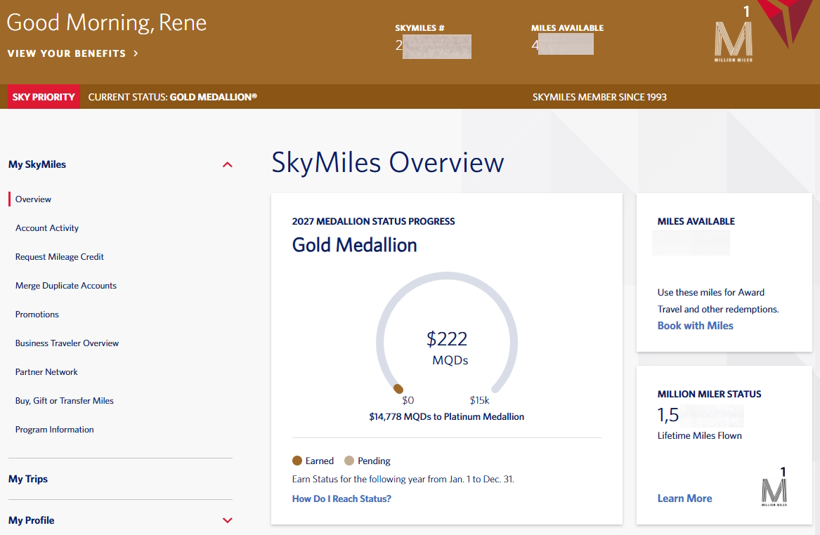
Task: Expand the My Profile section
Action: [228, 520]
